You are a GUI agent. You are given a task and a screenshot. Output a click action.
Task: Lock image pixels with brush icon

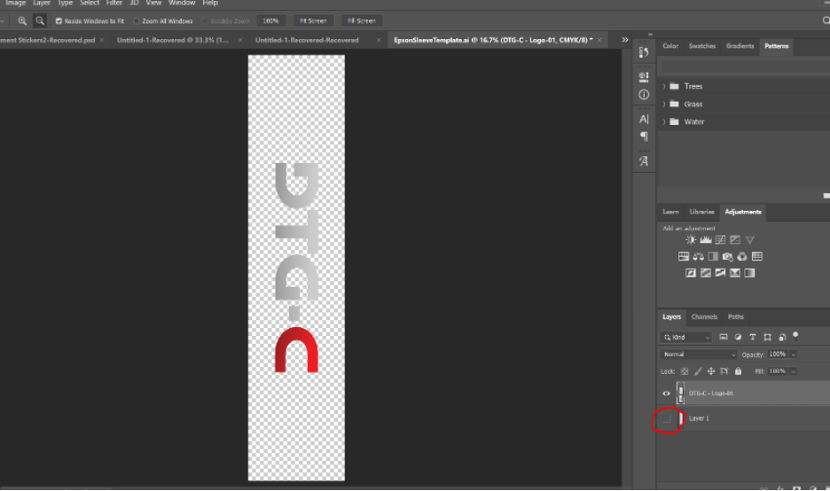698,371
